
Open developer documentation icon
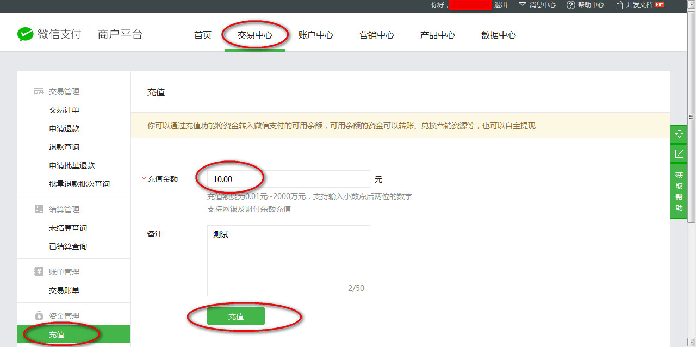(619, 5)
